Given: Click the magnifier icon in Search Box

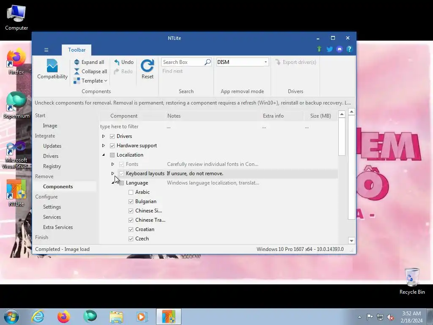Looking at the screenshot, I should pos(207,62).
